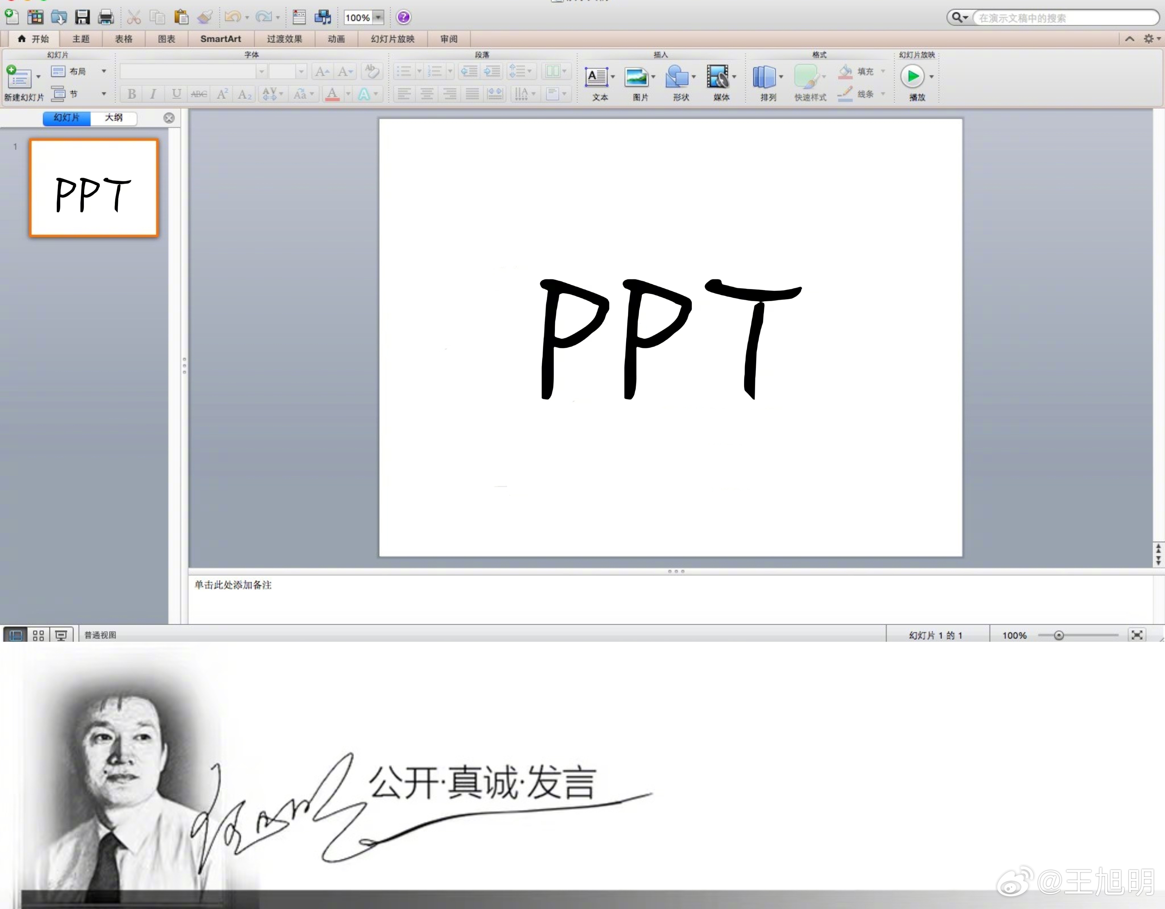This screenshot has width=1165, height=909.
Task: Click the Format Painter brush icon
Action: (205, 17)
